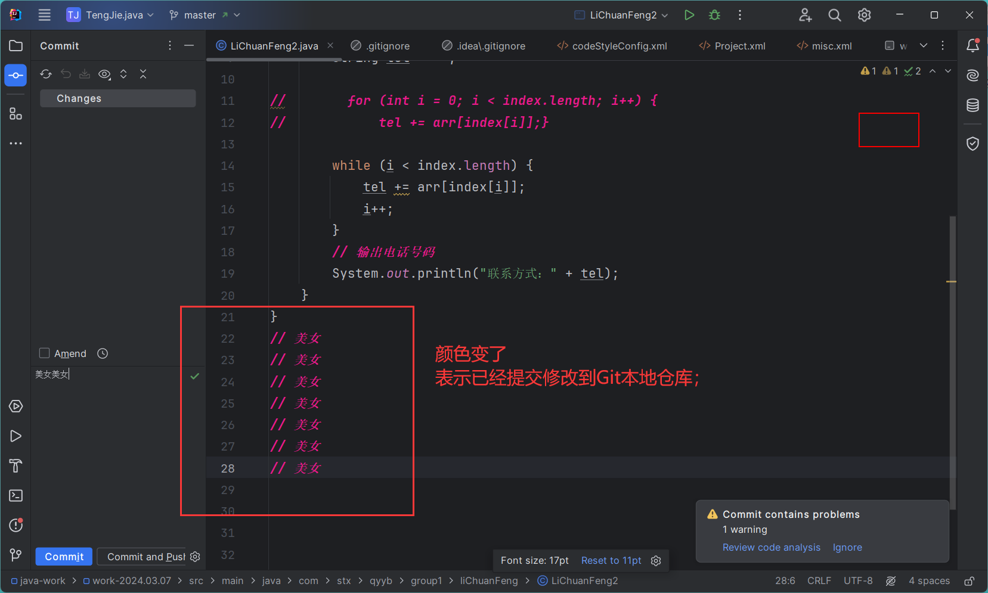This screenshot has height=593, width=988.
Task: Open Code With Me user icon
Action: pos(806,15)
